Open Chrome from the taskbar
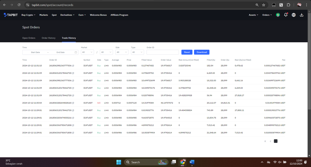 click(x=183, y=162)
